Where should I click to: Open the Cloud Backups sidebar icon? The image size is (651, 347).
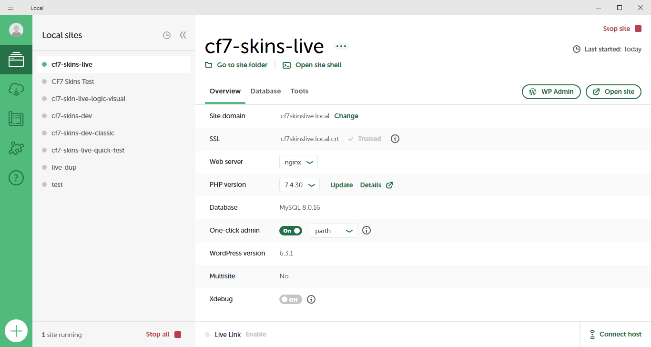pyautogui.click(x=16, y=89)
